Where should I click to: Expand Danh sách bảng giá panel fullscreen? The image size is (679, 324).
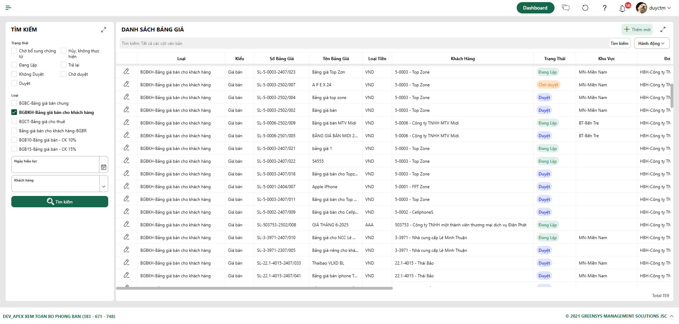[663, 29]
